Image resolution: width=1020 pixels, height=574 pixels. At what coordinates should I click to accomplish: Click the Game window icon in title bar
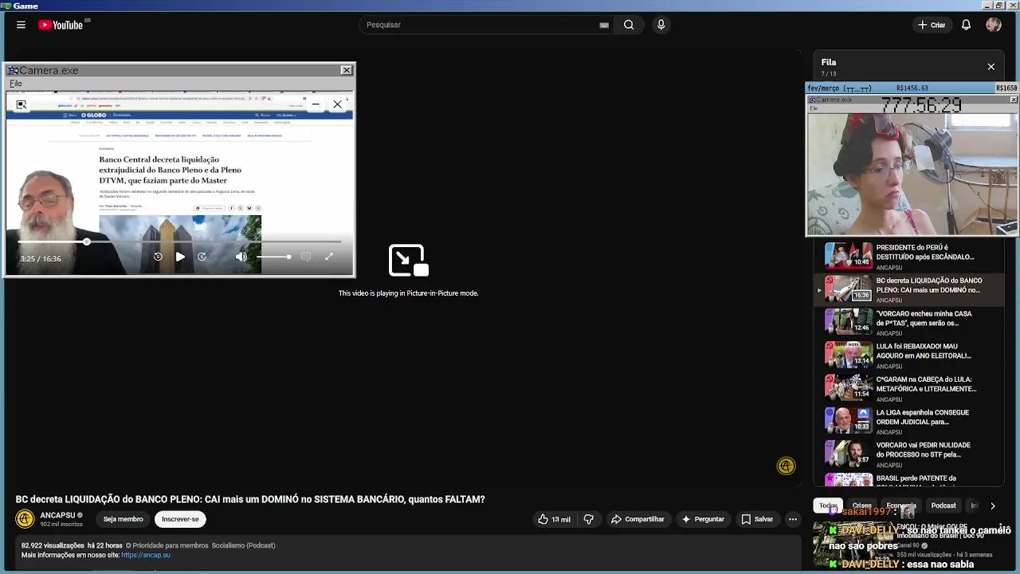(6, 6)
